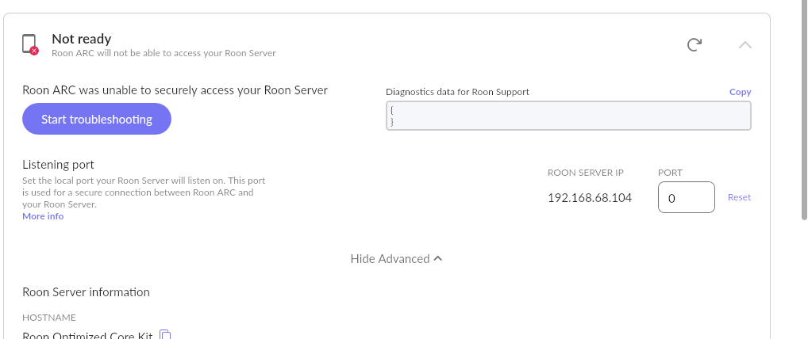Focus the PORT number field

pyautogui.click(x=687, y=197)
